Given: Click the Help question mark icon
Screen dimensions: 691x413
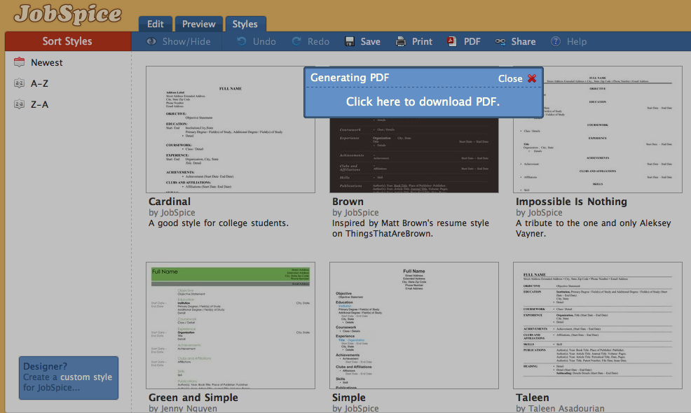Looking at the screenshot, I should (556, 41).
